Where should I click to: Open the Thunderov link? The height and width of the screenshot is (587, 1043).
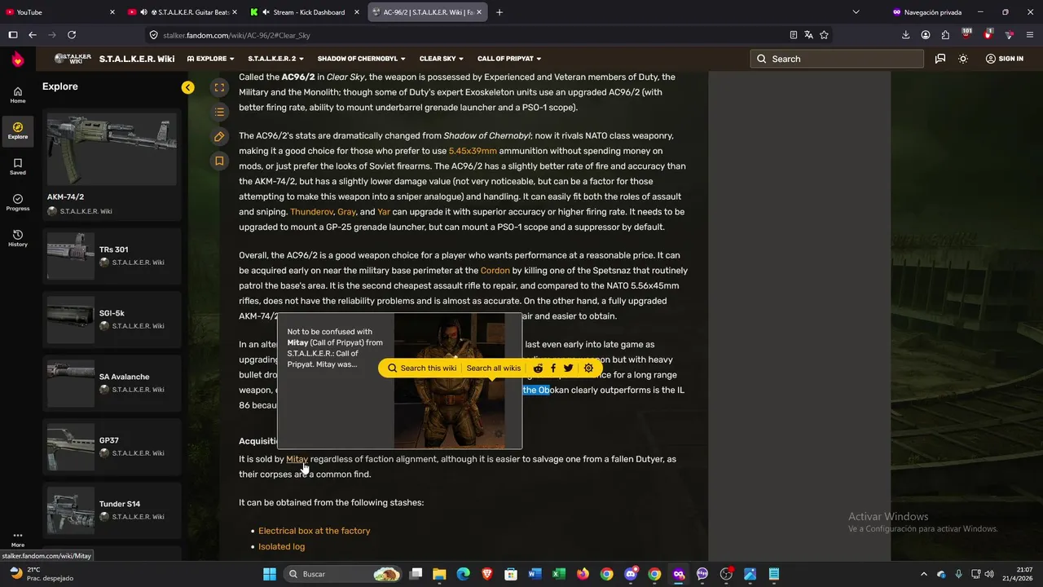coord(311,212)
